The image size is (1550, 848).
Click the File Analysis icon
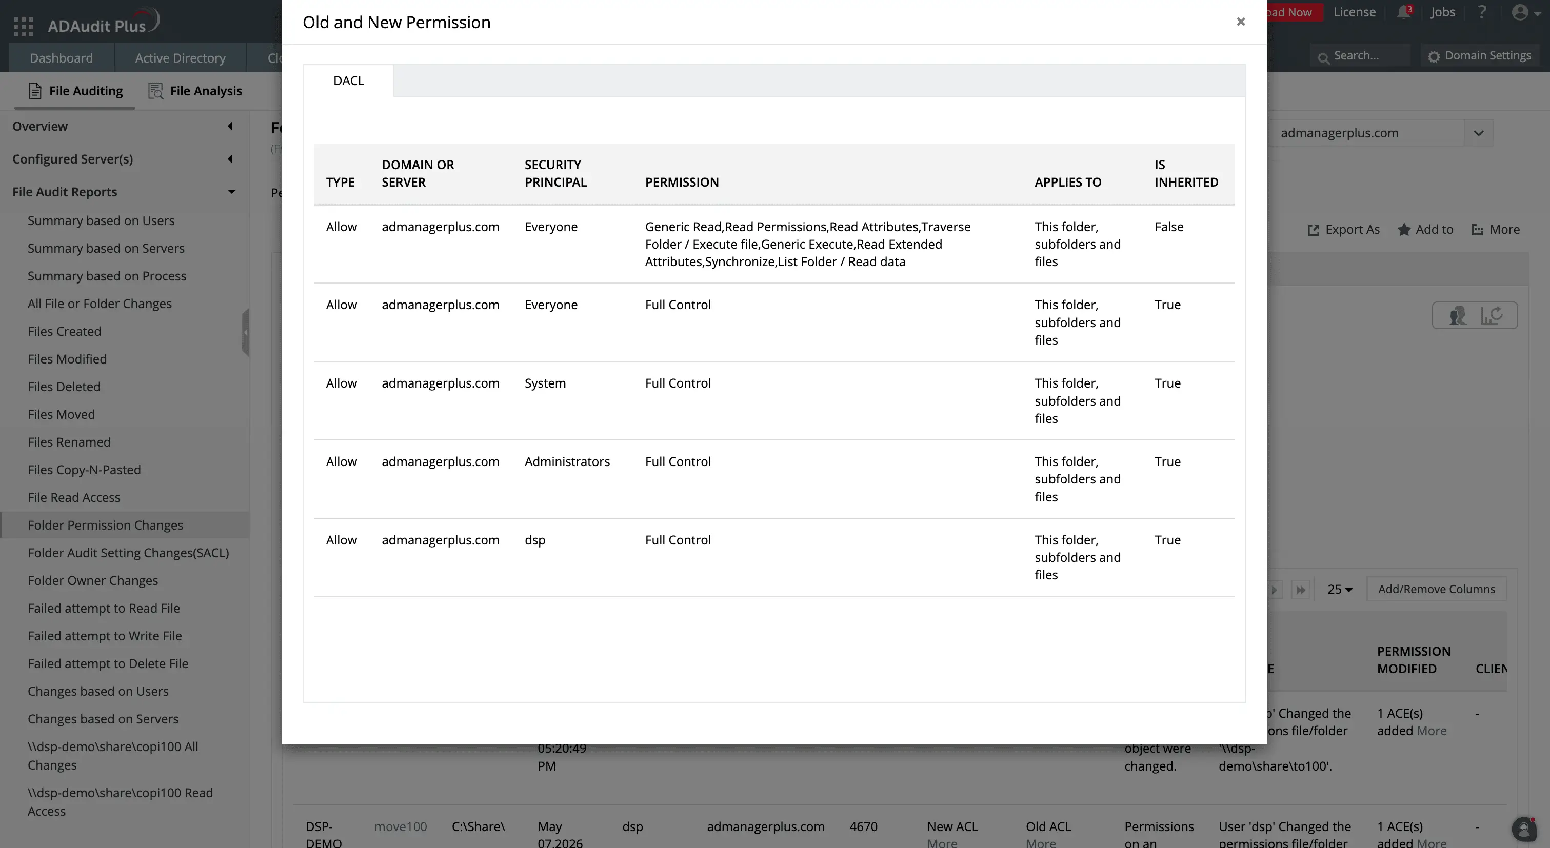[156, 91]
